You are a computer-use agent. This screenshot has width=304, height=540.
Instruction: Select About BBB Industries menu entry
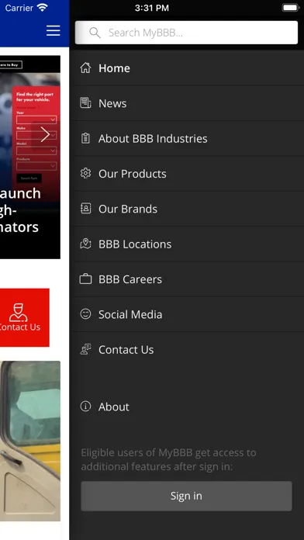click(187, 138)
